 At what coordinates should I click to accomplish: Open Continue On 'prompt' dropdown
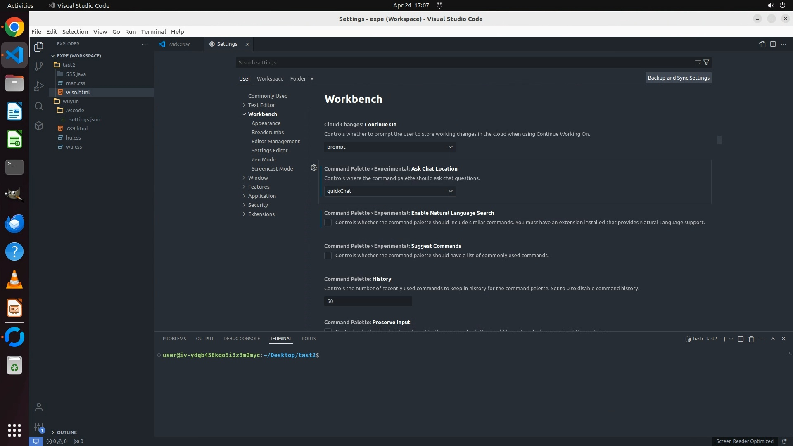390,147
